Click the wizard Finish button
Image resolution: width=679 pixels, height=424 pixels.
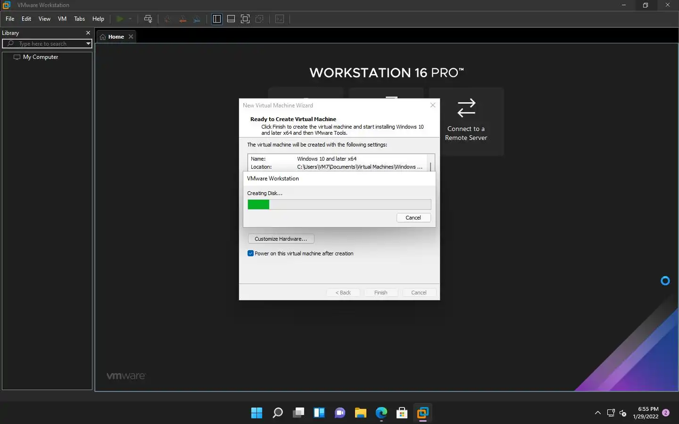tap(381, 293)
